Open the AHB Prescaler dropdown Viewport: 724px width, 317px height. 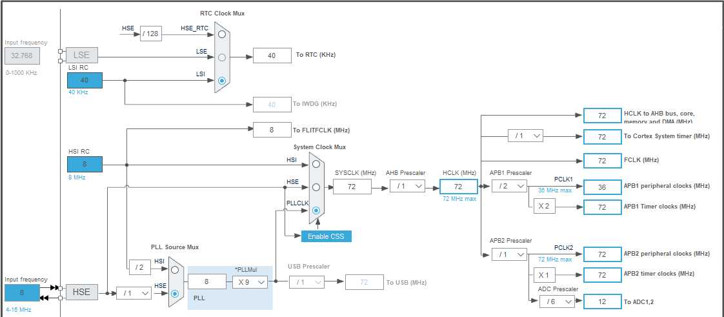coord(407,186)
